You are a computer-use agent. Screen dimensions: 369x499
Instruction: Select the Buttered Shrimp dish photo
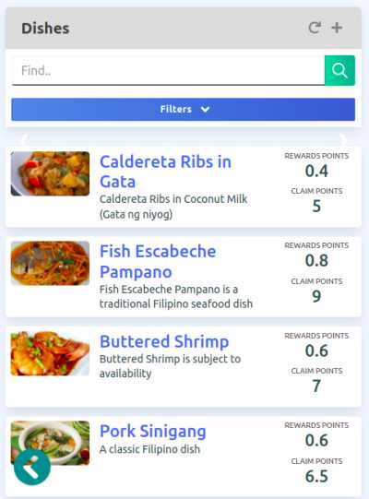(51, 353)
